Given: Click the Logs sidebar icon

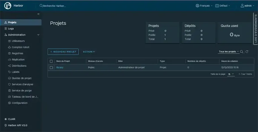Looking at the screenshot, I should pos(6,29).
